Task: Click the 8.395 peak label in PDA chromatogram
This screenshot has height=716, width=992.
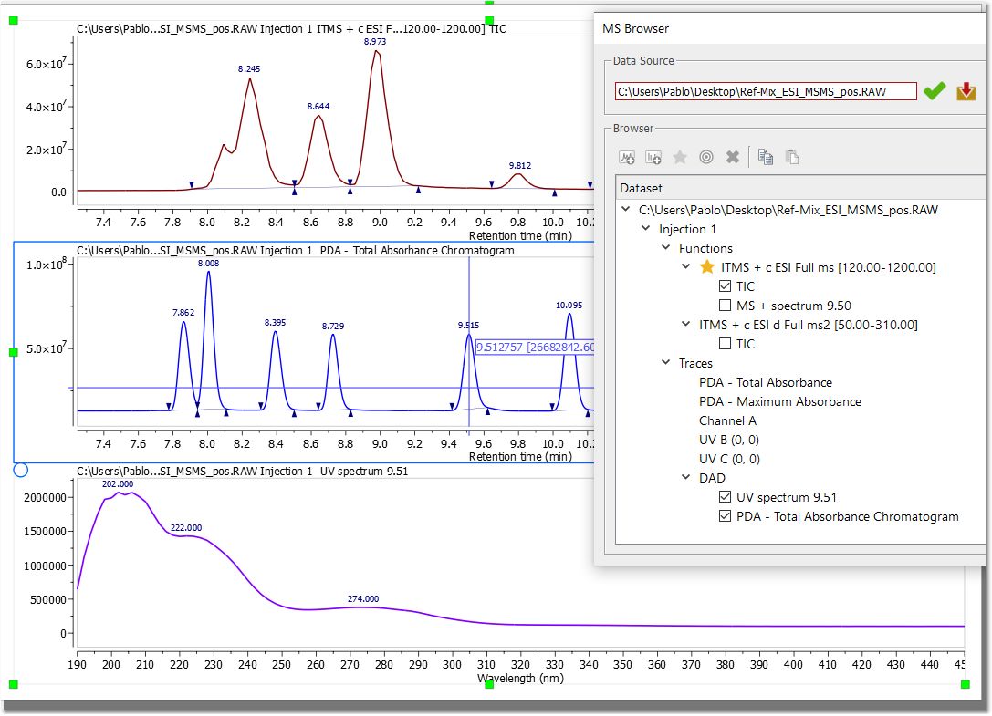Action: (276, 323)
